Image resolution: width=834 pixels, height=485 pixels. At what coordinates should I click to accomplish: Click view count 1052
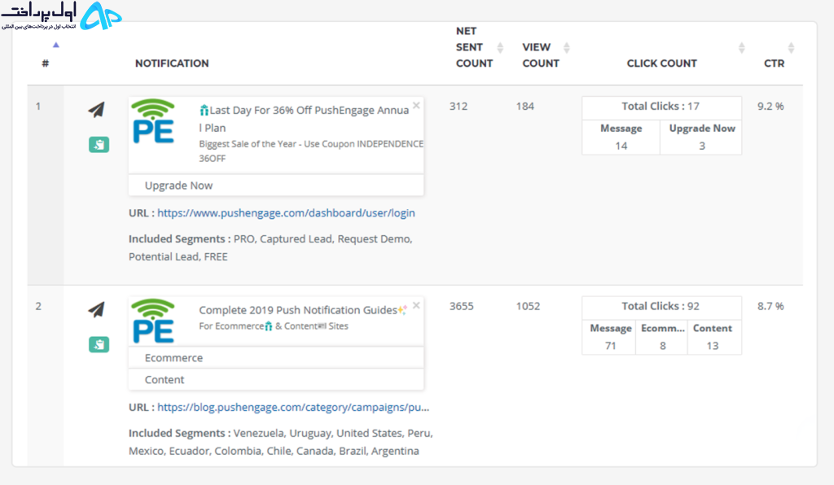pos(528,306)
